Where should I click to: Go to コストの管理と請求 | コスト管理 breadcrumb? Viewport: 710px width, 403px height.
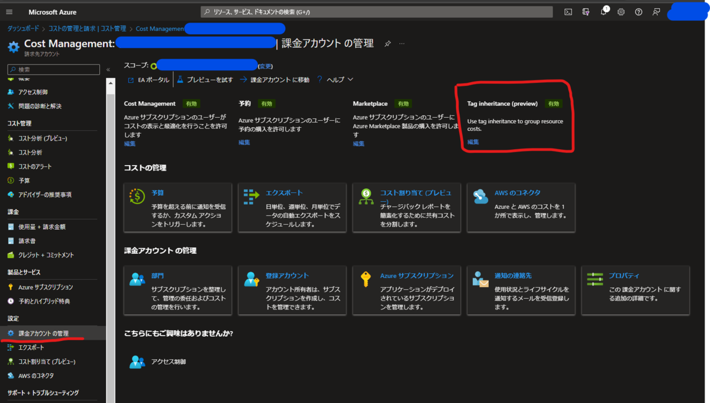tap(87, 28)
